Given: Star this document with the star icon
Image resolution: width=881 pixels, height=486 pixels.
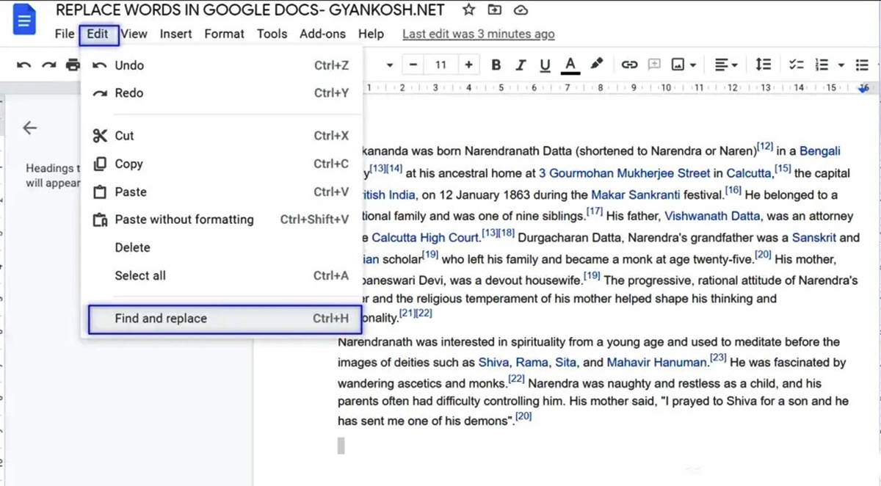Looking at the screenshot, I should click(x=468, y=10).
